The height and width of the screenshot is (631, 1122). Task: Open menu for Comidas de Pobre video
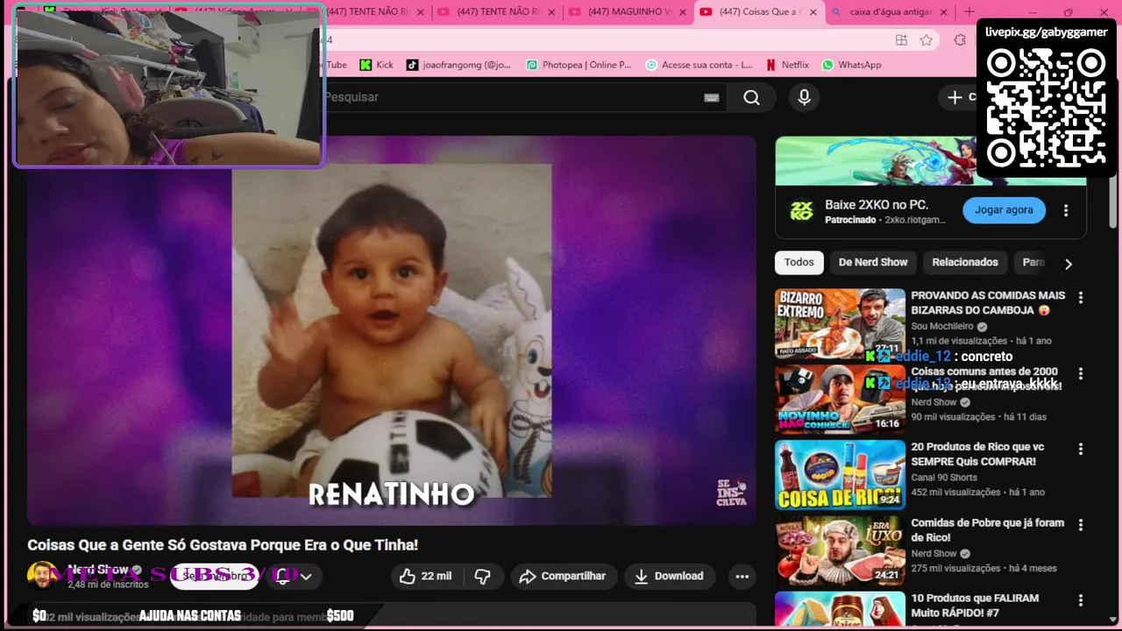(x=1080, y=525)
